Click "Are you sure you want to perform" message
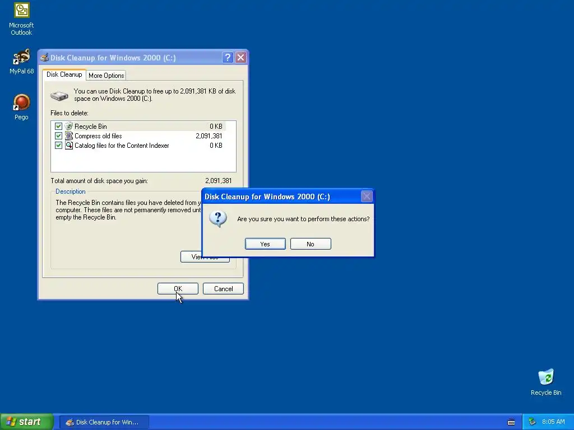Image resolution: width=574 pixels, height=430 pixels. [303, 219]
